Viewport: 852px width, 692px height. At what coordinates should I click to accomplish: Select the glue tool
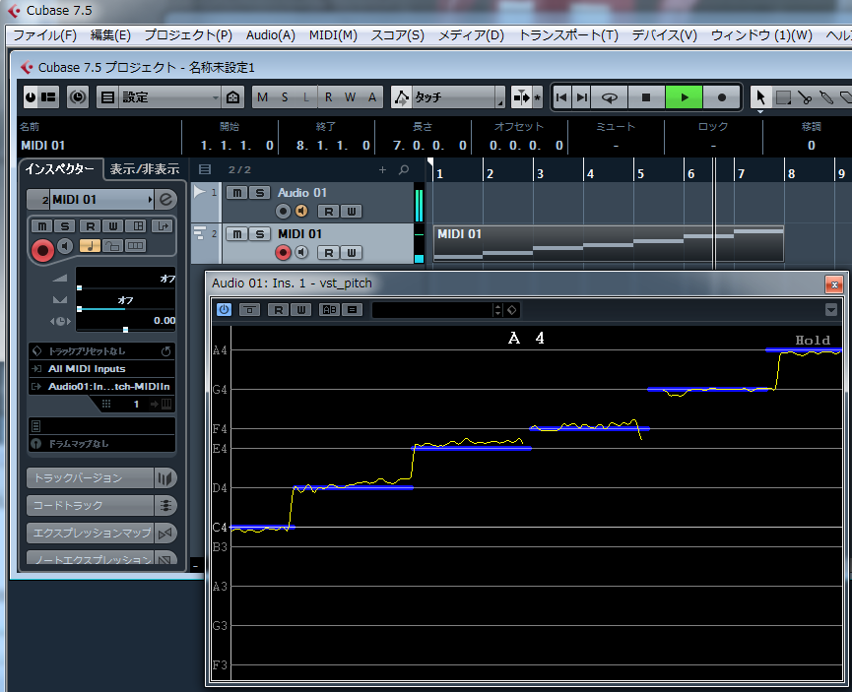point(826,97)
